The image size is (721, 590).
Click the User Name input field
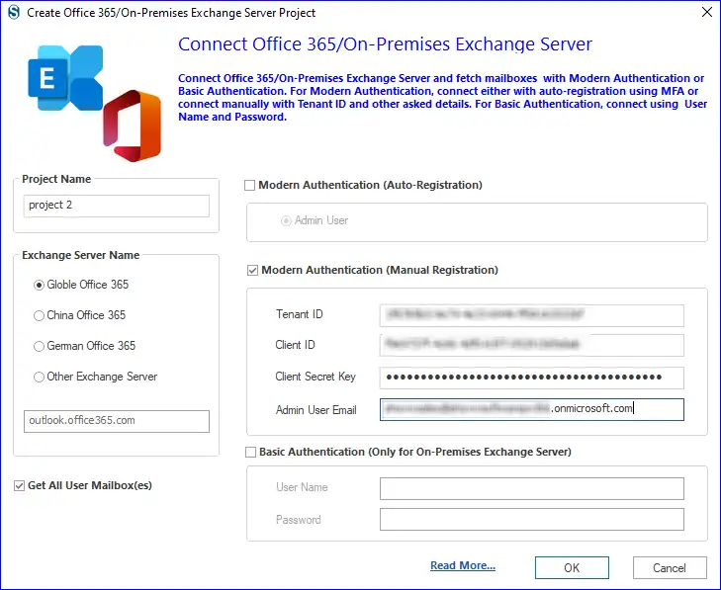coord(531,488)
